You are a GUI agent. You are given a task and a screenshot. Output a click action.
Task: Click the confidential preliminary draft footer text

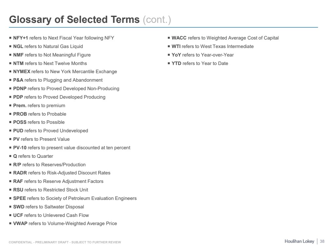coord(65,242)
